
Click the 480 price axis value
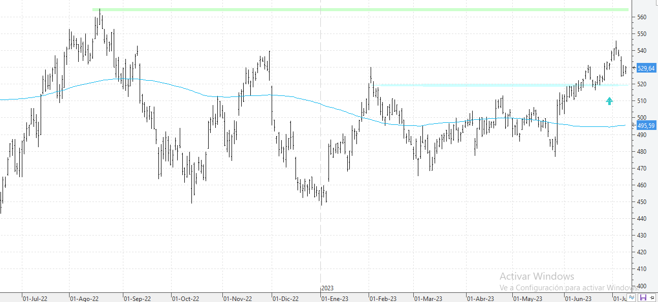click(642, 151)
